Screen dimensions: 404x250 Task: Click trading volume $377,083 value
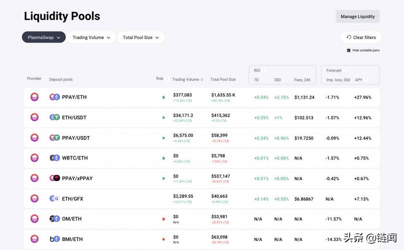[182, 95]
